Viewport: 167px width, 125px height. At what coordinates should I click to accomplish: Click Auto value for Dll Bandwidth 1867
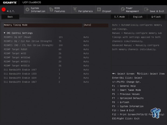(x=86, y=82)
